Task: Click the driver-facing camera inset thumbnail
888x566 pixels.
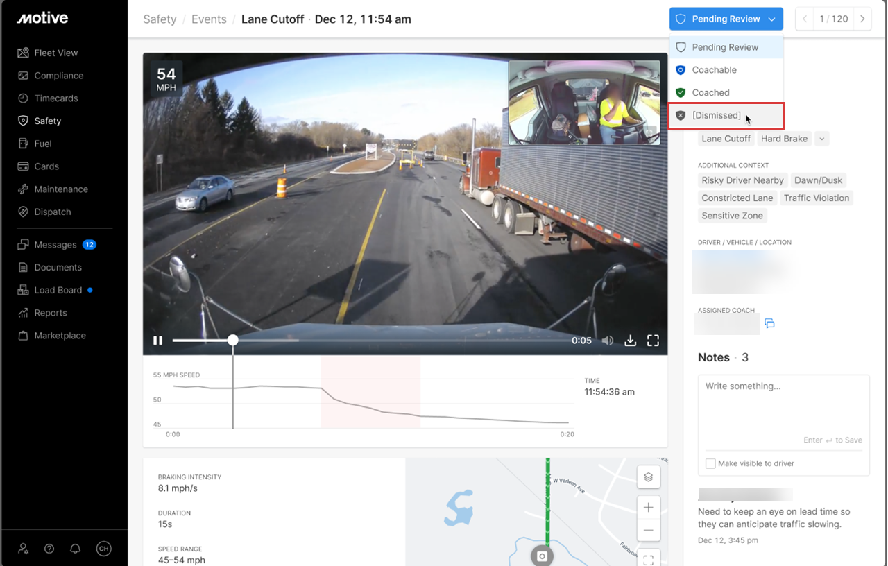Action: (x=584, y=103)
